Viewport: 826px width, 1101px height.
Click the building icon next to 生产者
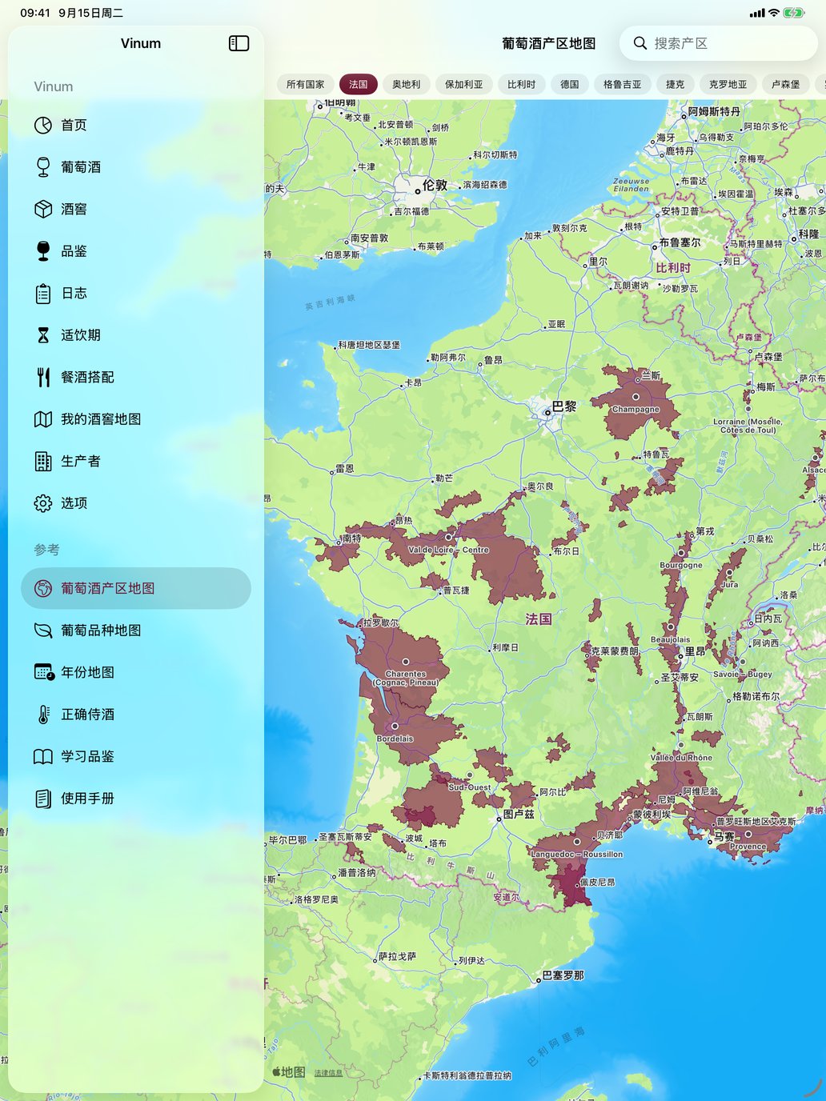[43, 461]
